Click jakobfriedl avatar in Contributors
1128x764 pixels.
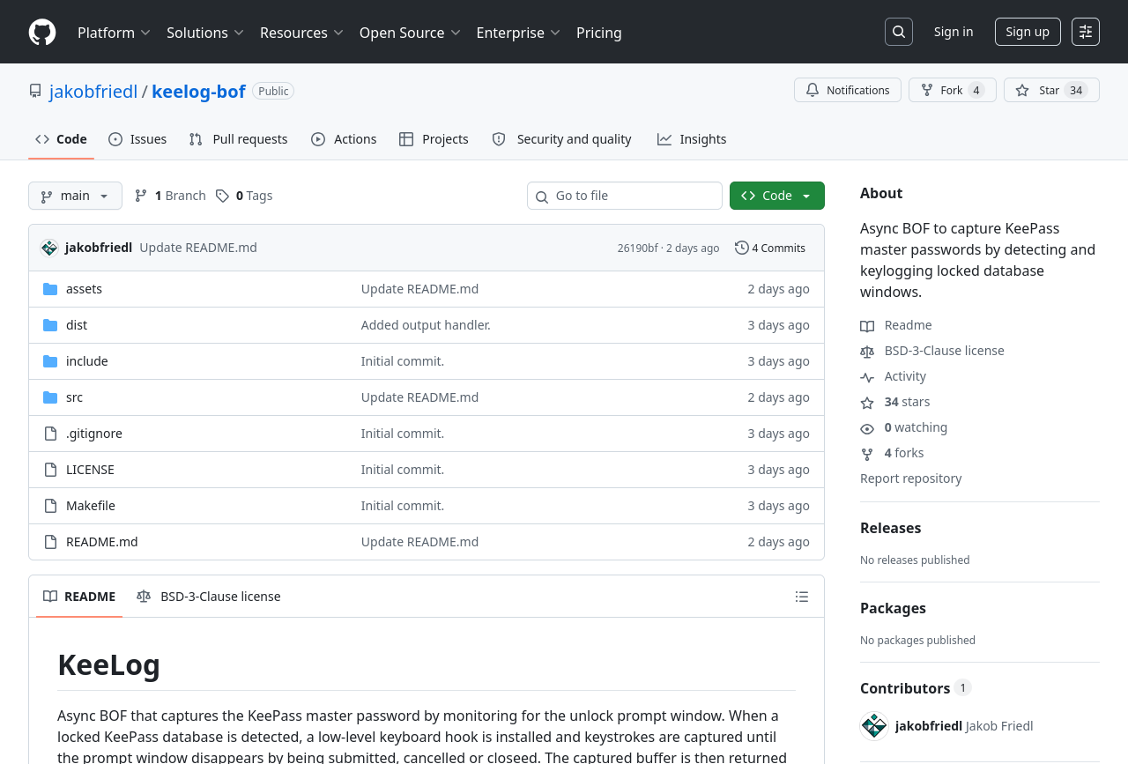tap(874, 726)
